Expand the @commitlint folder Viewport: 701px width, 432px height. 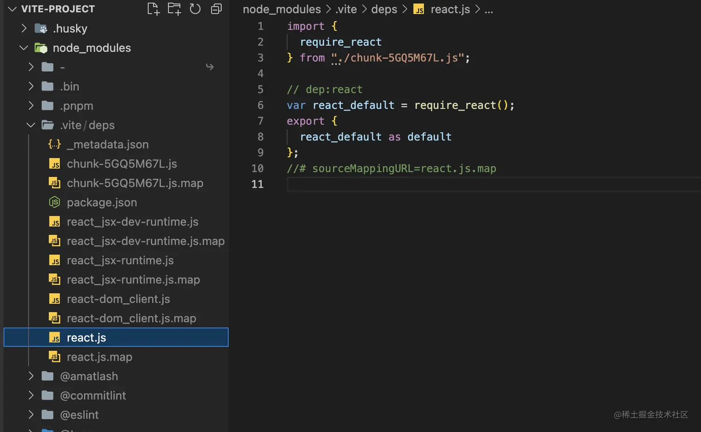coord(31,395)
